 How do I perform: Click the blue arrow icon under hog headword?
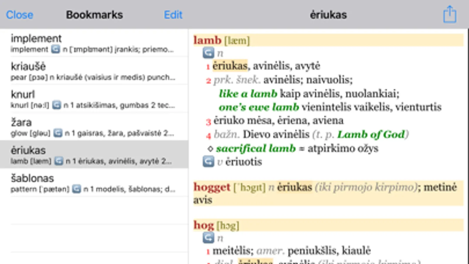point(208,238)
